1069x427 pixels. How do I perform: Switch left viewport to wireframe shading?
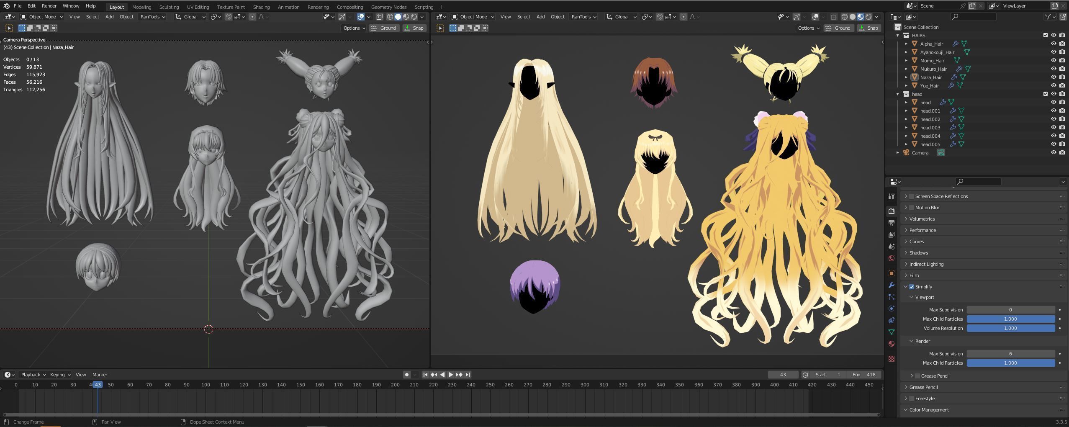[390, 17]
